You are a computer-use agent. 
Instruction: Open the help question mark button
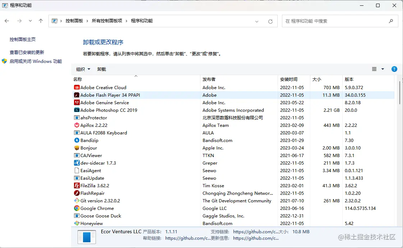[394, 69]
